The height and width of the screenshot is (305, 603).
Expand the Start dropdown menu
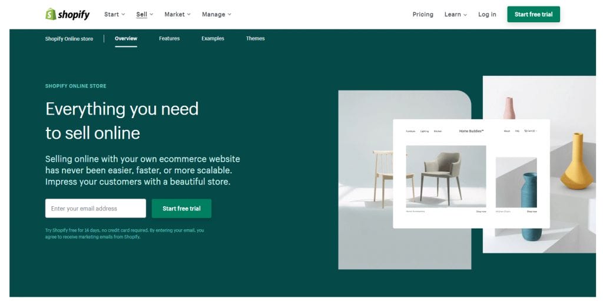[x=114, y=14]
